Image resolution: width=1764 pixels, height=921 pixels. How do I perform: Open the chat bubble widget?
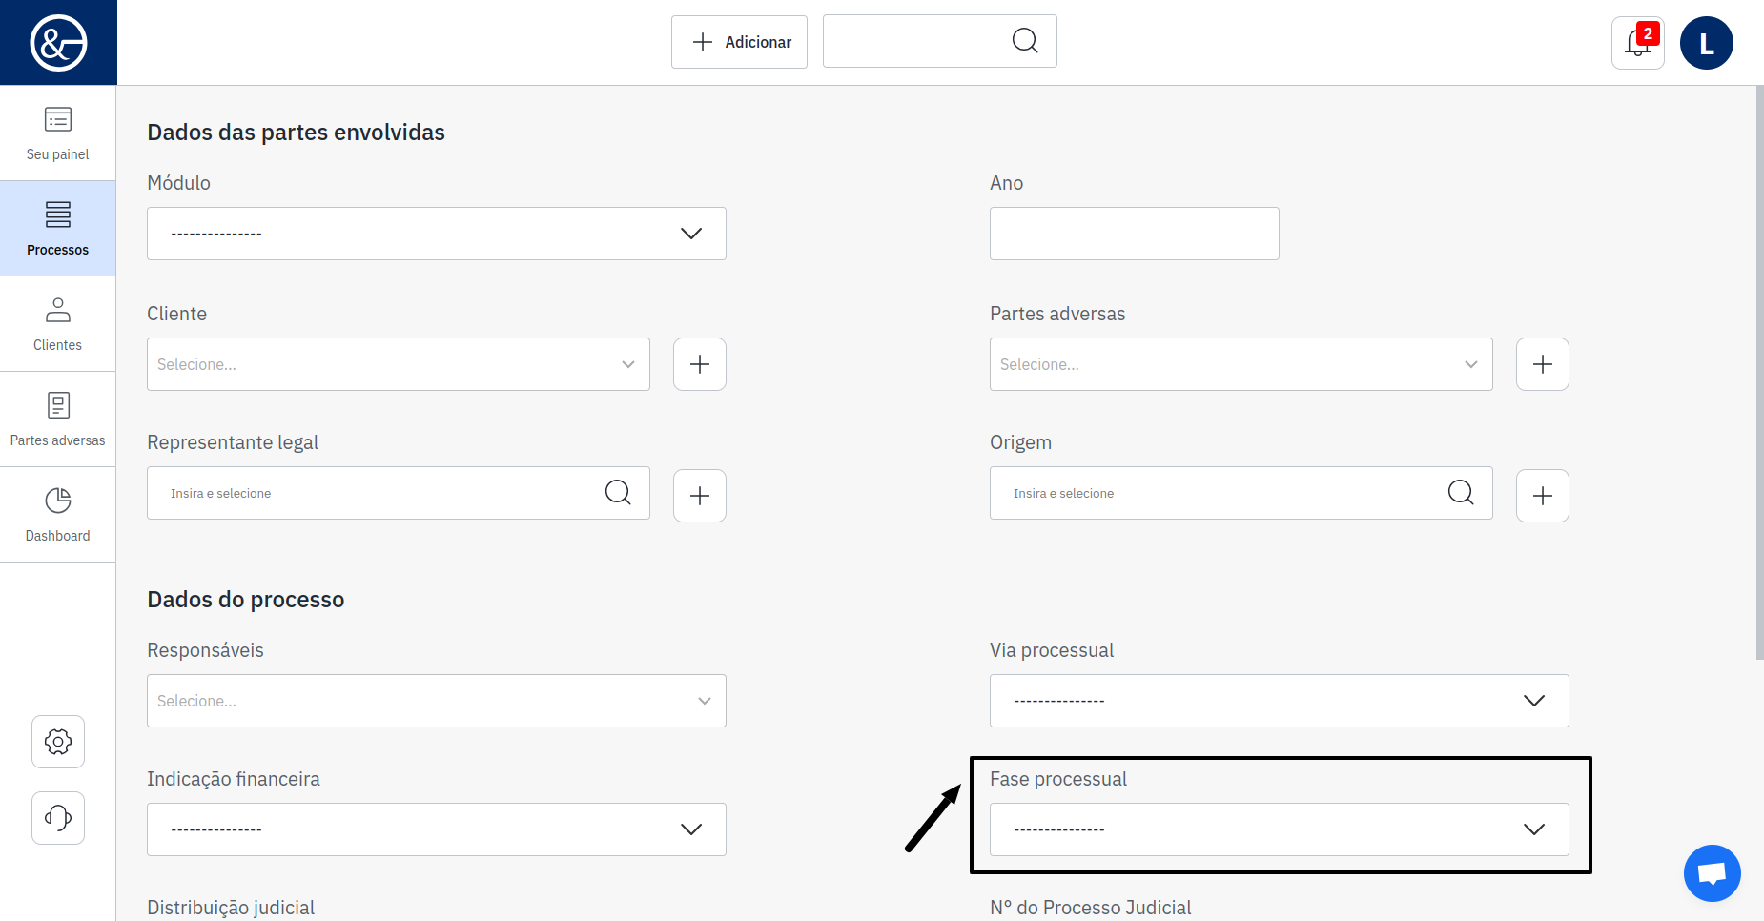pyautogui.click(x=1712, y=873)
